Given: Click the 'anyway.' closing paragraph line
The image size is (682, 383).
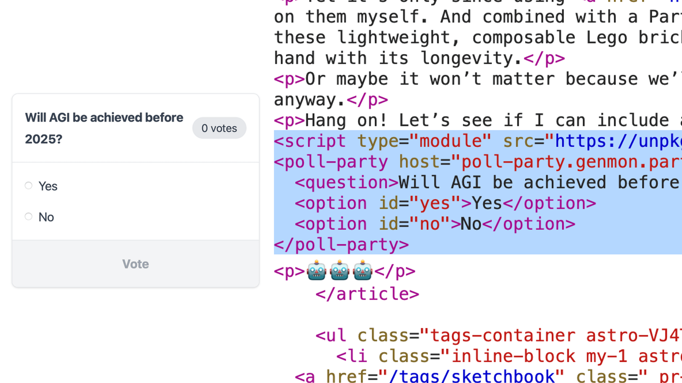Looking at the screenshot, I should [x=331, y=100].
